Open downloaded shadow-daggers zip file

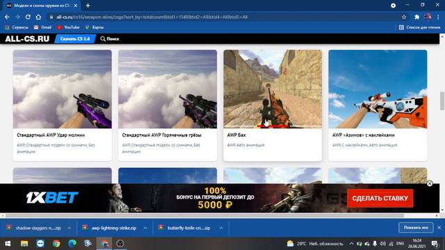[x=34, y=228]
